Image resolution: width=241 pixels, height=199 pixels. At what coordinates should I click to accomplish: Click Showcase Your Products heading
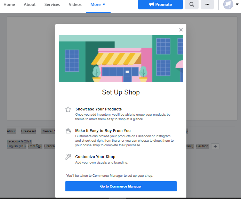pyautogui.click(x=98, y=109)
